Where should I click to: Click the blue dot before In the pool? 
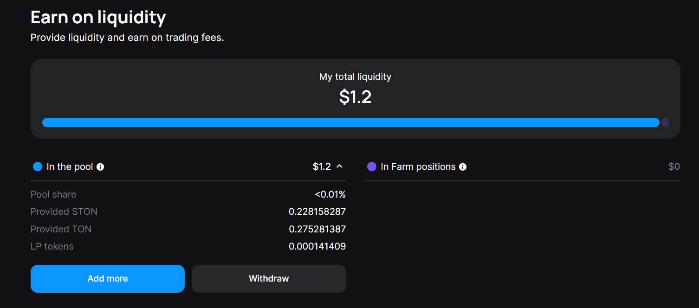(38, 167)
